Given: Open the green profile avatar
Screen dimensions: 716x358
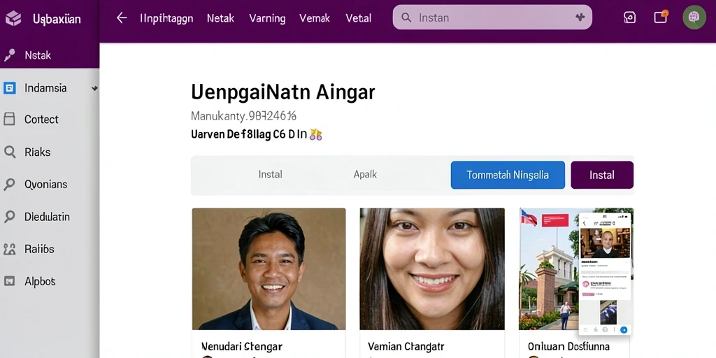Looking at the screenshot, I should (x=694, y=17).
